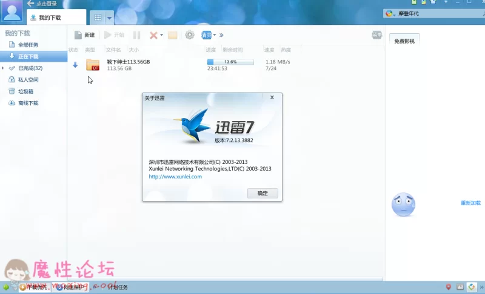Sort by the 速度 column header
This screenshot has width=485, height=294.
269,50
